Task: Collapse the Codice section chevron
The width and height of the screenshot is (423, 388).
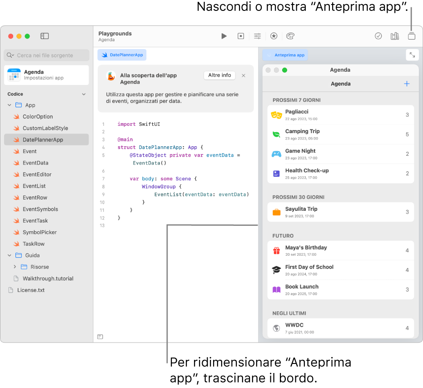Action: tap(84, 94)
